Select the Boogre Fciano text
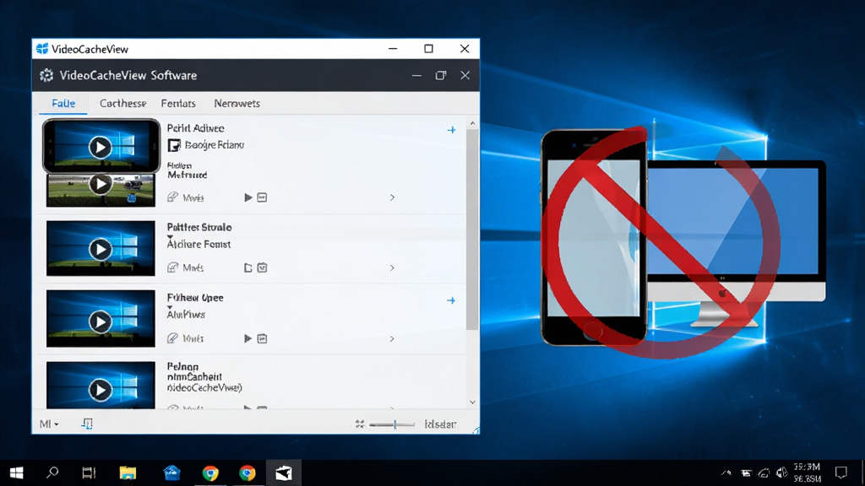 pyautogui.click(x=214, y=145)
